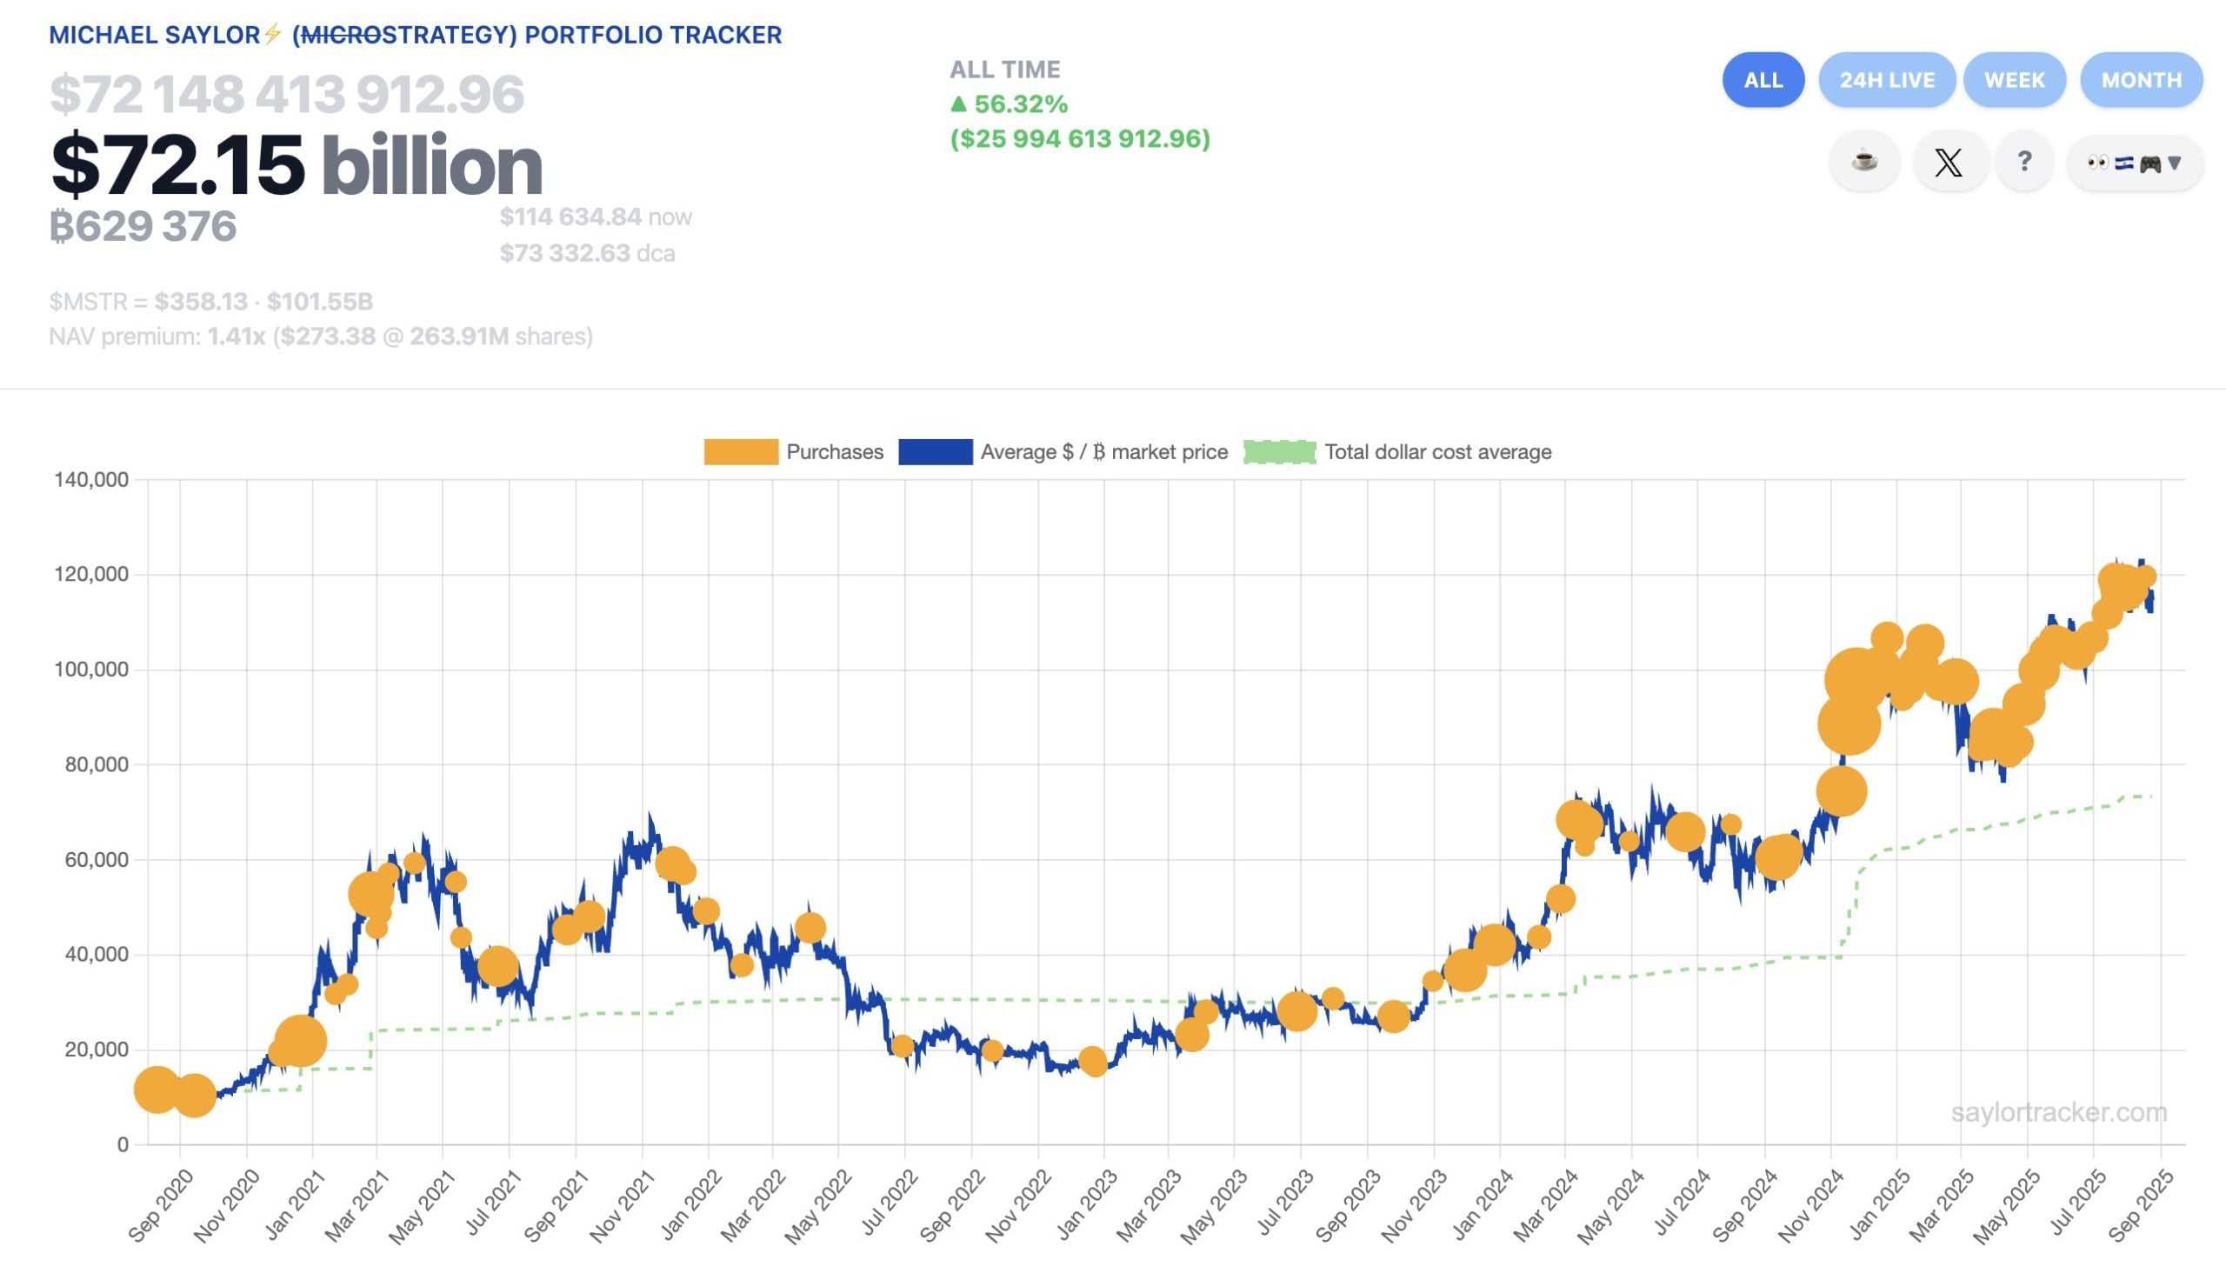Expand the emoji extras dropdown arrow
The image size is (2226, 1273).
[x=2176, y=164]
